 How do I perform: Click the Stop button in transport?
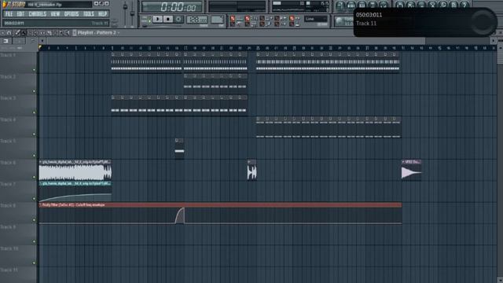click(x=167, y=19)
